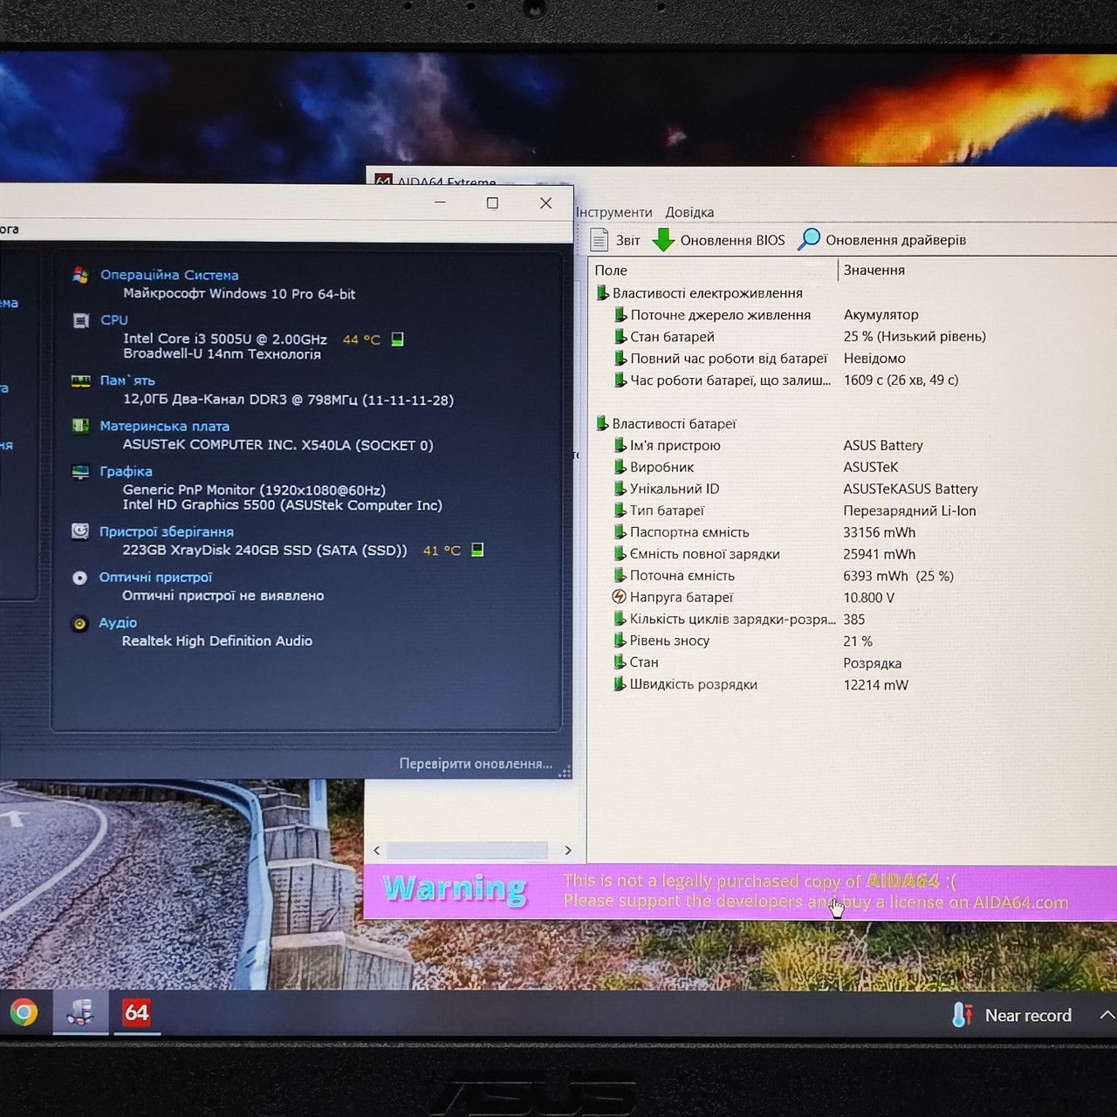1117x1117 pixels.
Task: Click the Оновлення BIOS toolbar button
Action: tap(719, 240)
